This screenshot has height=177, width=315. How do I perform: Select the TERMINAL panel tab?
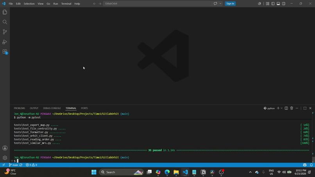coord(71,108)
